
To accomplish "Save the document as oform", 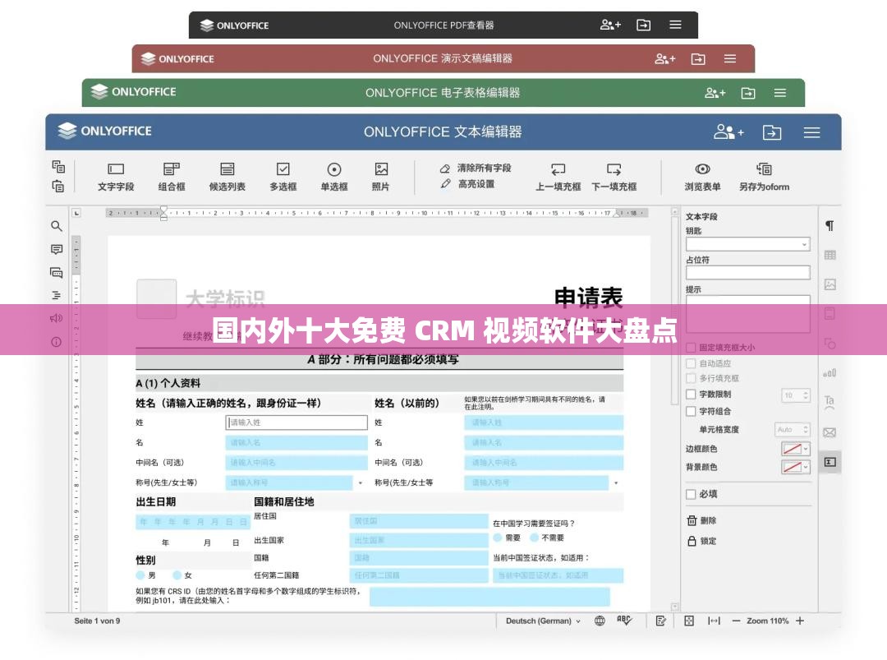I will [x=765, y=176].
